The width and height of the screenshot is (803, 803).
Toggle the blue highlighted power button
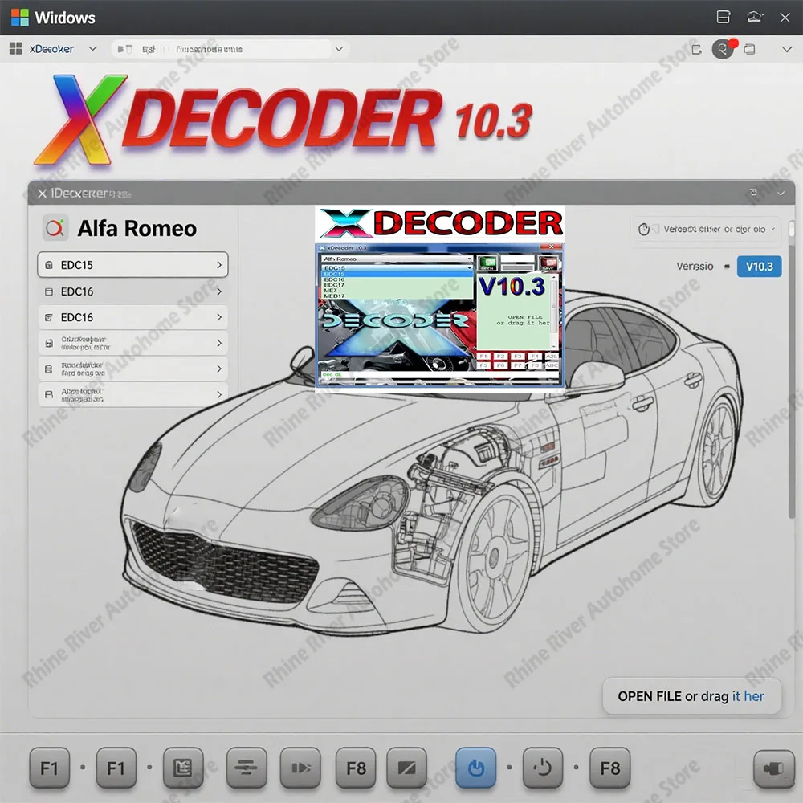point(475,768)
